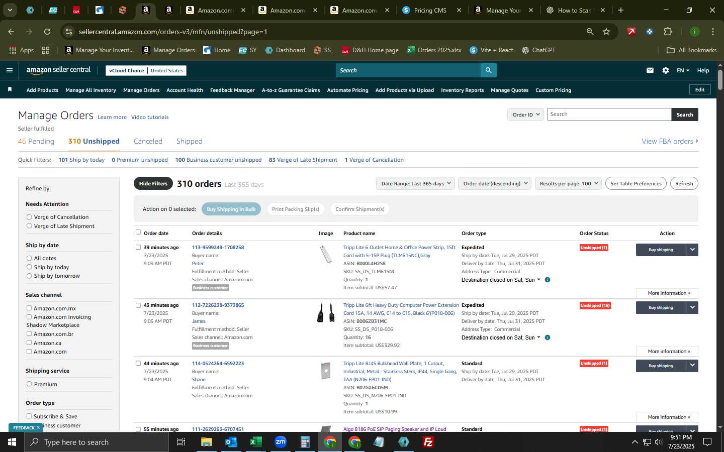Open the EN language dropdown
Image resolution: width=724 pixels, height=452 pixels.
683,70
